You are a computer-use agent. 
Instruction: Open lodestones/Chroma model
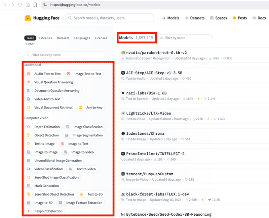click(145, 133)
